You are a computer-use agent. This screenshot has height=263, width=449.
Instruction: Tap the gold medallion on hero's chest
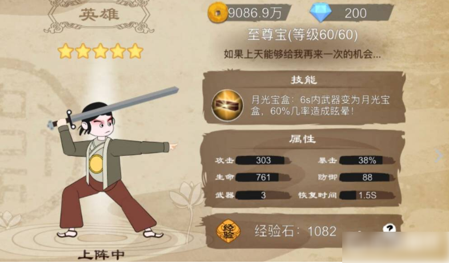coord(96,165)
